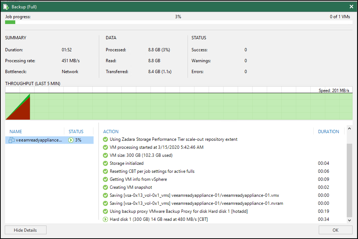
Task: Click success checkmark for Storage initialized row
Action: (105, 163)
